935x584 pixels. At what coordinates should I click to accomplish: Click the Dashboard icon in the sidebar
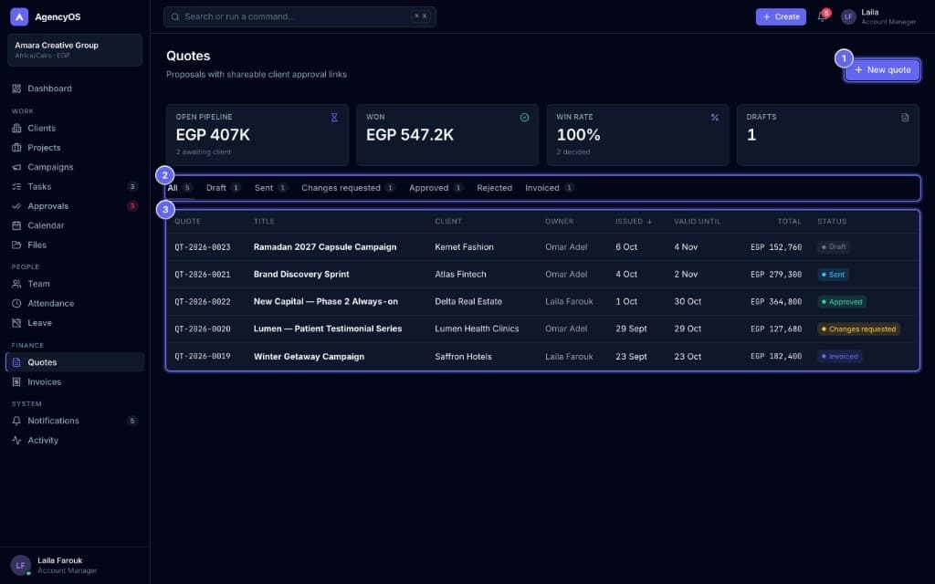(16, 89)
